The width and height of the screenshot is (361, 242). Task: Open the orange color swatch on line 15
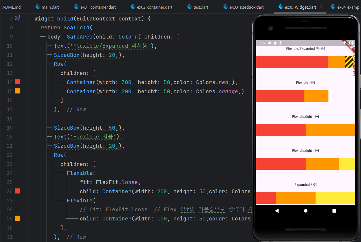(17, 91)
